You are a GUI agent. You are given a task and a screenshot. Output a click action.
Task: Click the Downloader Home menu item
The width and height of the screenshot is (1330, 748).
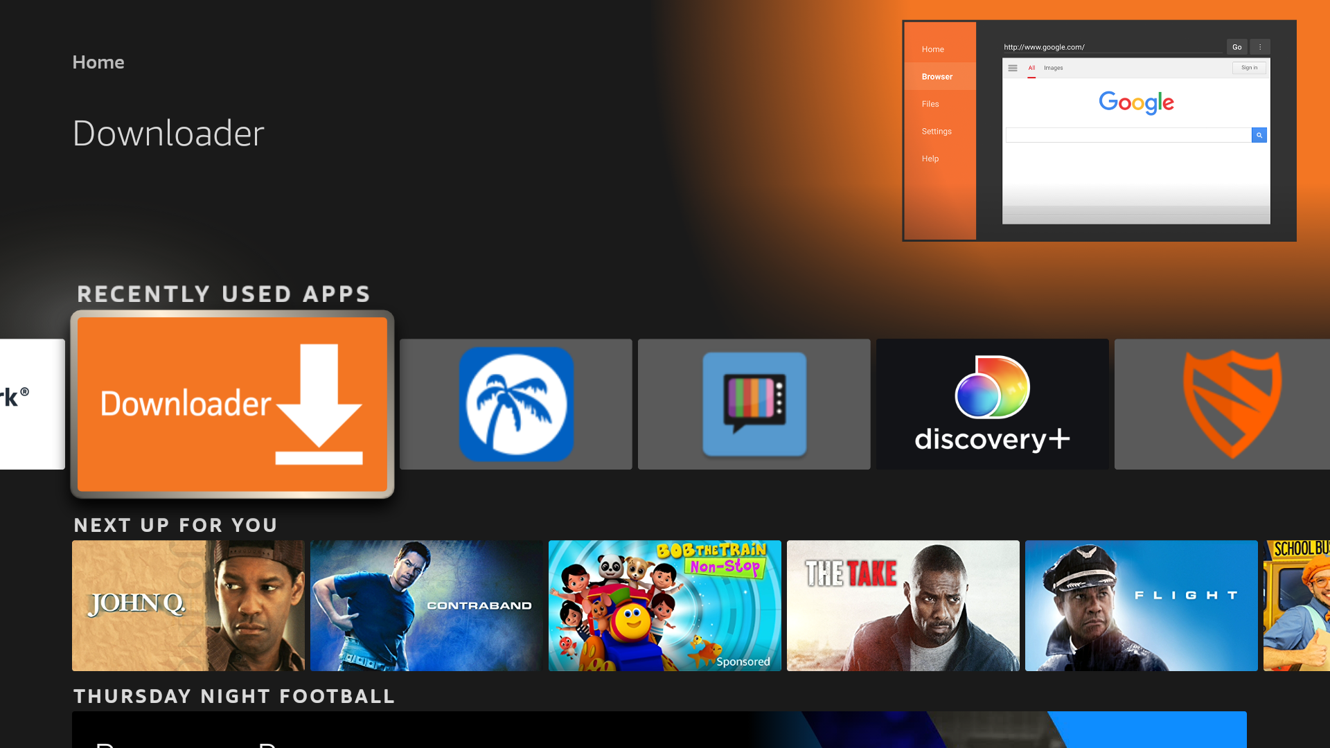[x=932, y=48]
